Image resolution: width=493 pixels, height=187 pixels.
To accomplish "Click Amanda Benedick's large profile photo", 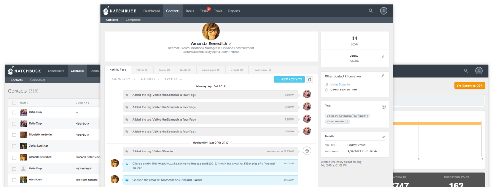I will pyautogui.click(x=211, y=31).
